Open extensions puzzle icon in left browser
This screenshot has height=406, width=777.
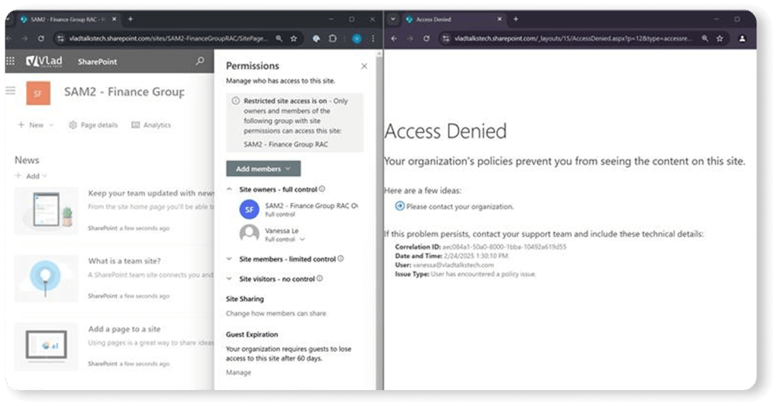tap(332, 38)
